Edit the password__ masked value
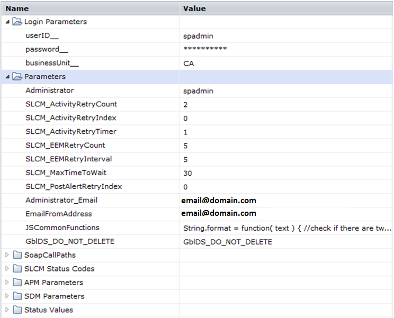The height and width of the screenshot is (318, 394). (x=205, y=50)
